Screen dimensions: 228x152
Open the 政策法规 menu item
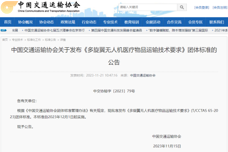[68, 22]
